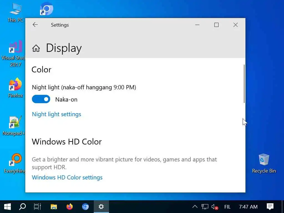
Task: Show hidden system tray icons
Action: (195, 207)
